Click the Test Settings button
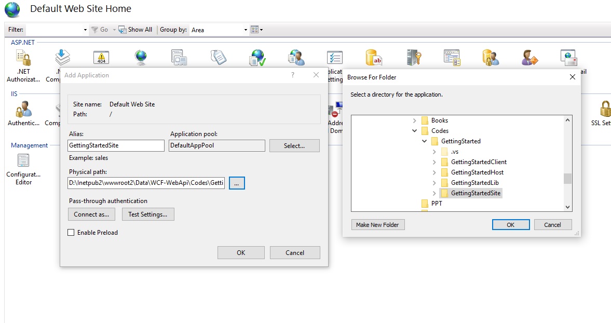This screenshot has height=323, width=611. tap(148, 214)
